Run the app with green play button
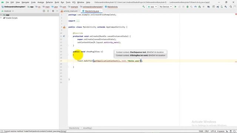This screenshot has width=237, height=133. point(175,7)
